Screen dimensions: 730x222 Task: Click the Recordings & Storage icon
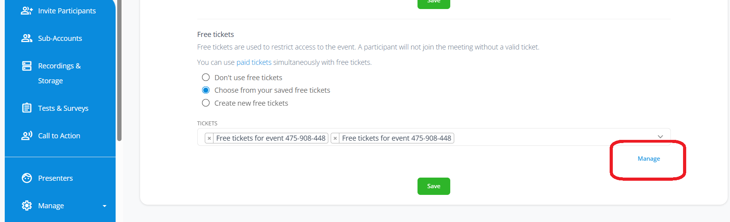(x=26, y=66)
